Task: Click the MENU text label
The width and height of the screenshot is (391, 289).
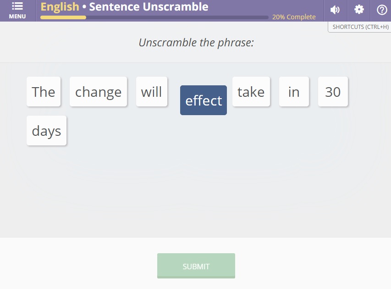Action: (x=17, y=17)
